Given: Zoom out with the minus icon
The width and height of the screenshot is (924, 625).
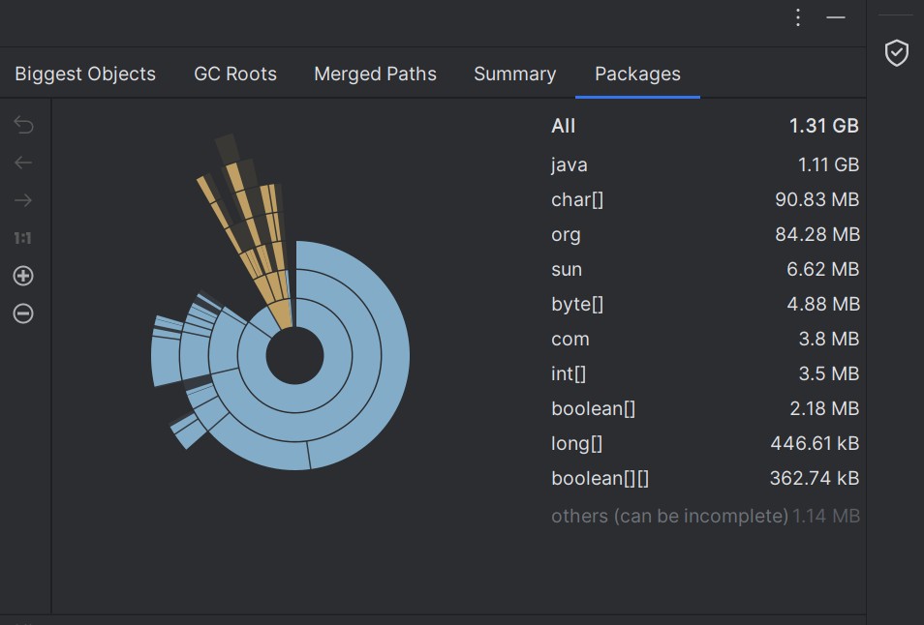Looking at the screenshot, I should click(23, 313).
